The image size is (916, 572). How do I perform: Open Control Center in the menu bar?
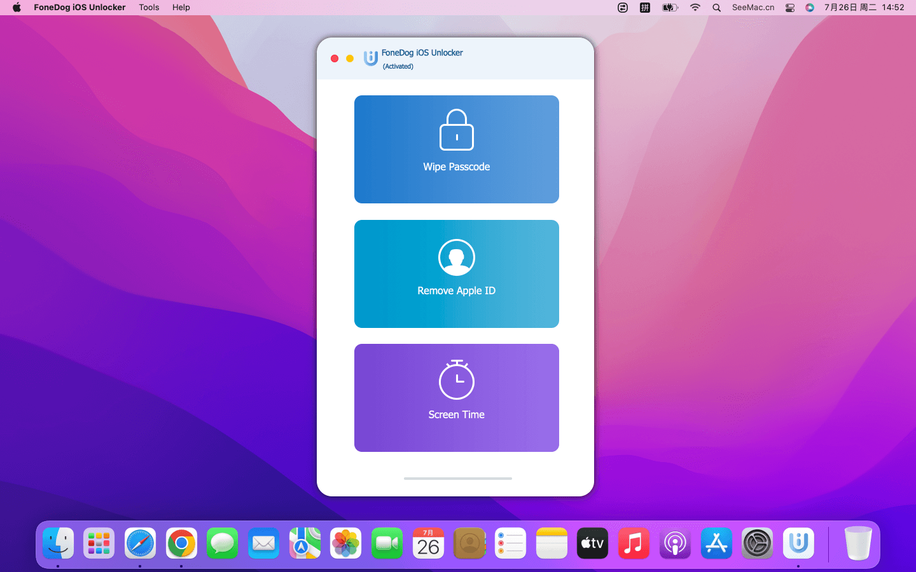pos(790,8)
